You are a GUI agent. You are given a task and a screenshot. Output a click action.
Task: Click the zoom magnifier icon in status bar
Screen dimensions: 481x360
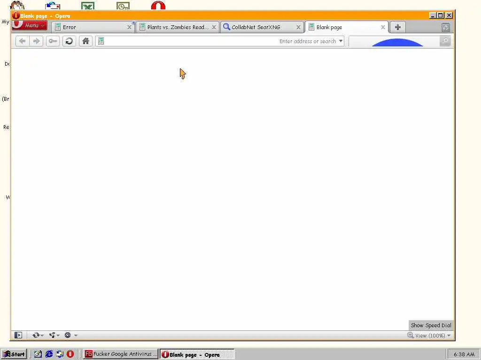pyautogui.click(x=411, y=335)
